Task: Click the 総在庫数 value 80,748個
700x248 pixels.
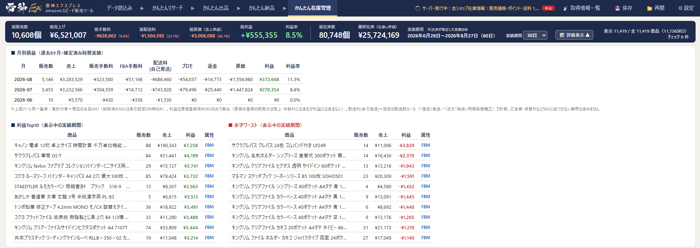Action: tap(334, 35)
